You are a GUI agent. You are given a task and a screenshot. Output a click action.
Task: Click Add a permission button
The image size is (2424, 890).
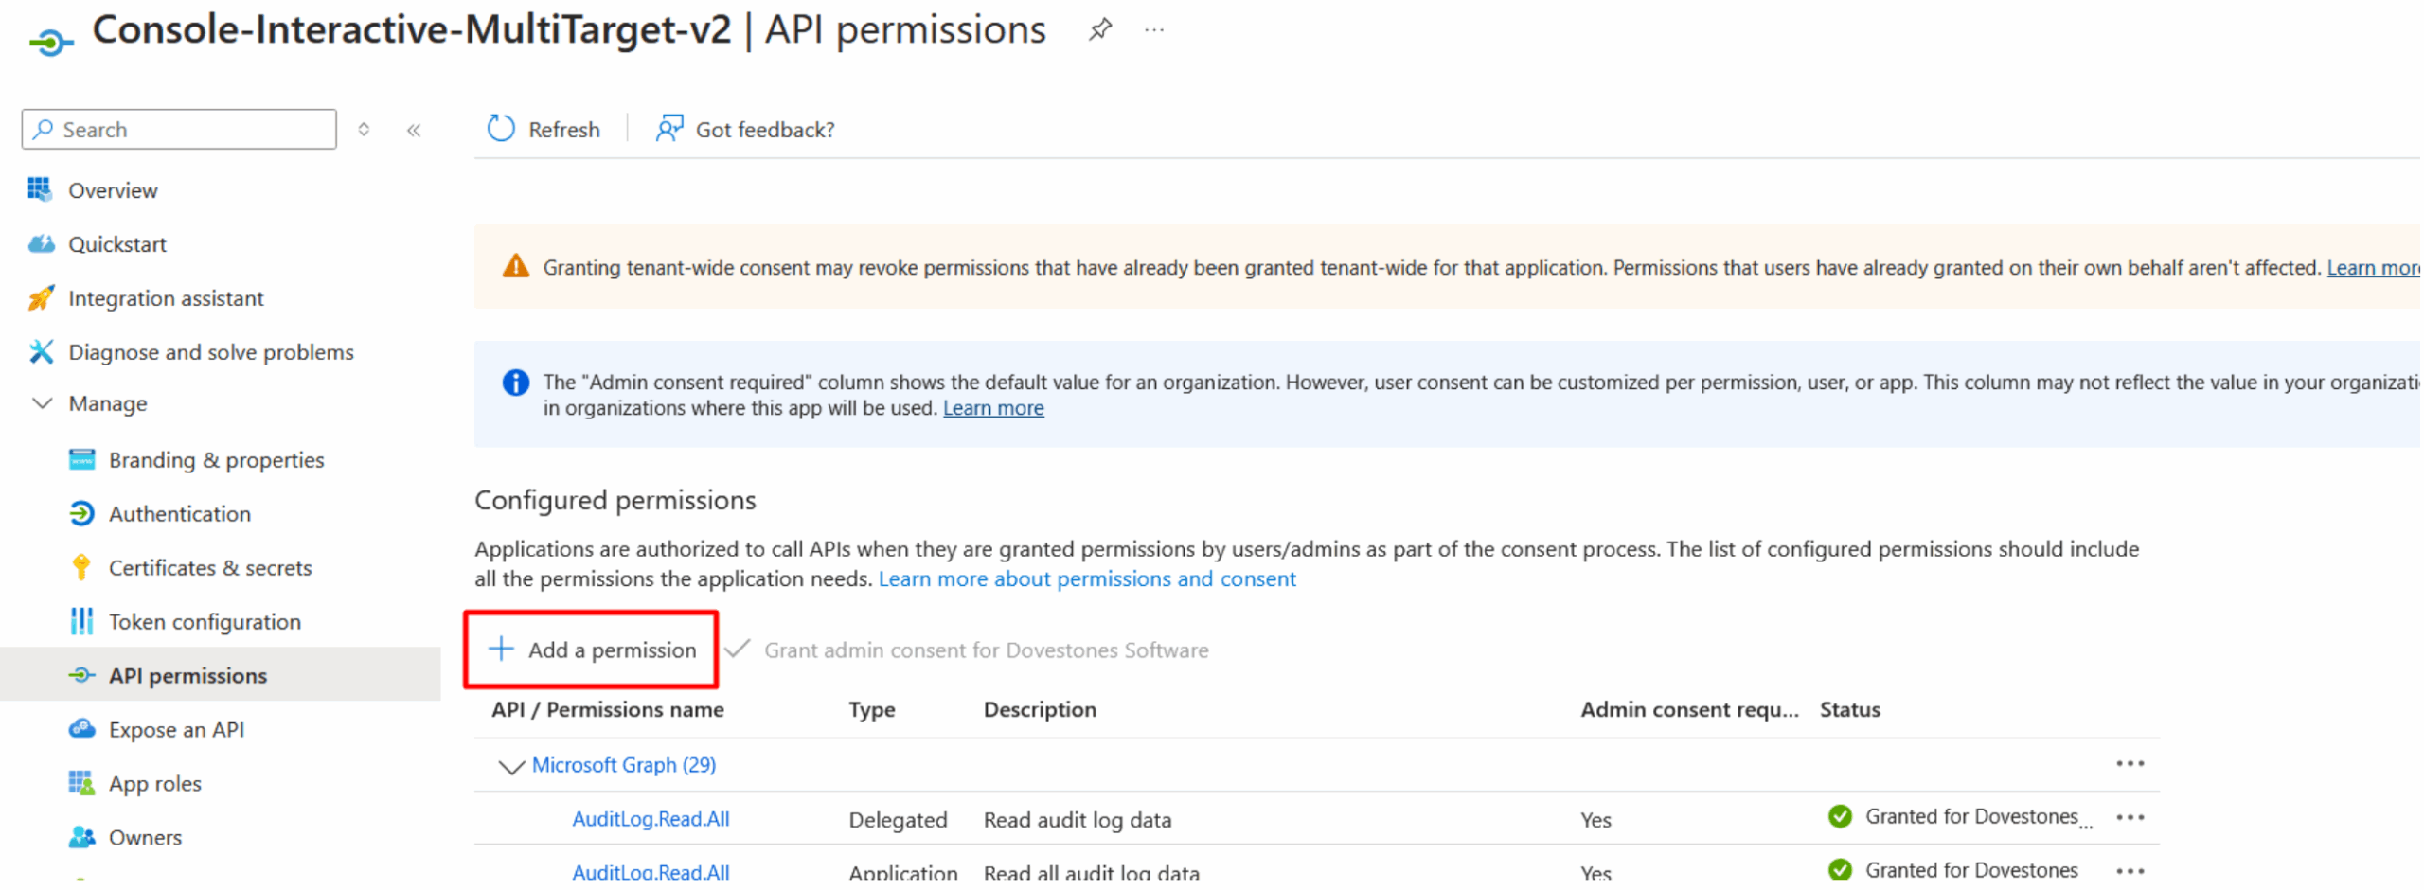pos(592,650)
